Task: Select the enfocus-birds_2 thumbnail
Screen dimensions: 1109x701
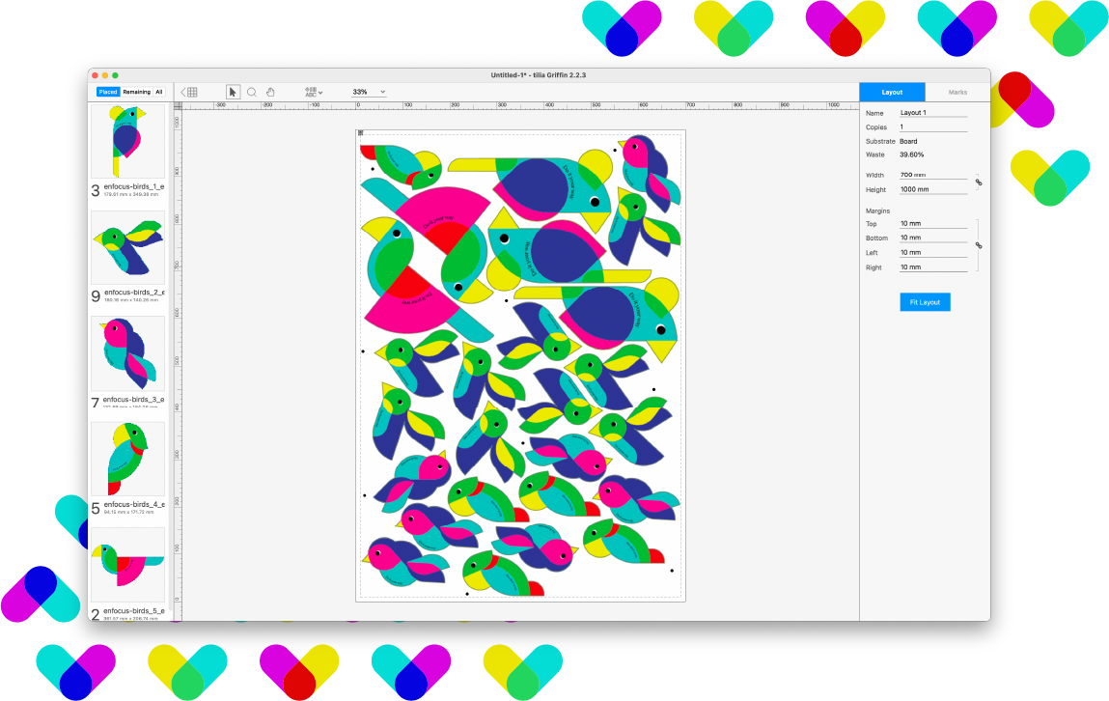Action: tap(127, 248)
